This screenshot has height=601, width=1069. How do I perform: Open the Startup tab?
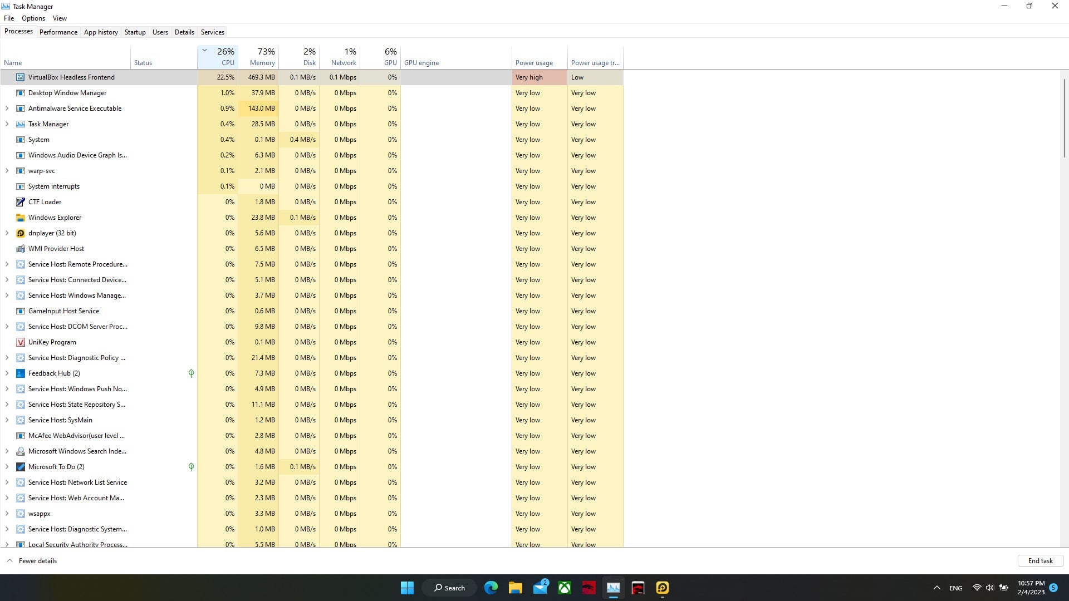click(x=135, y=32)
